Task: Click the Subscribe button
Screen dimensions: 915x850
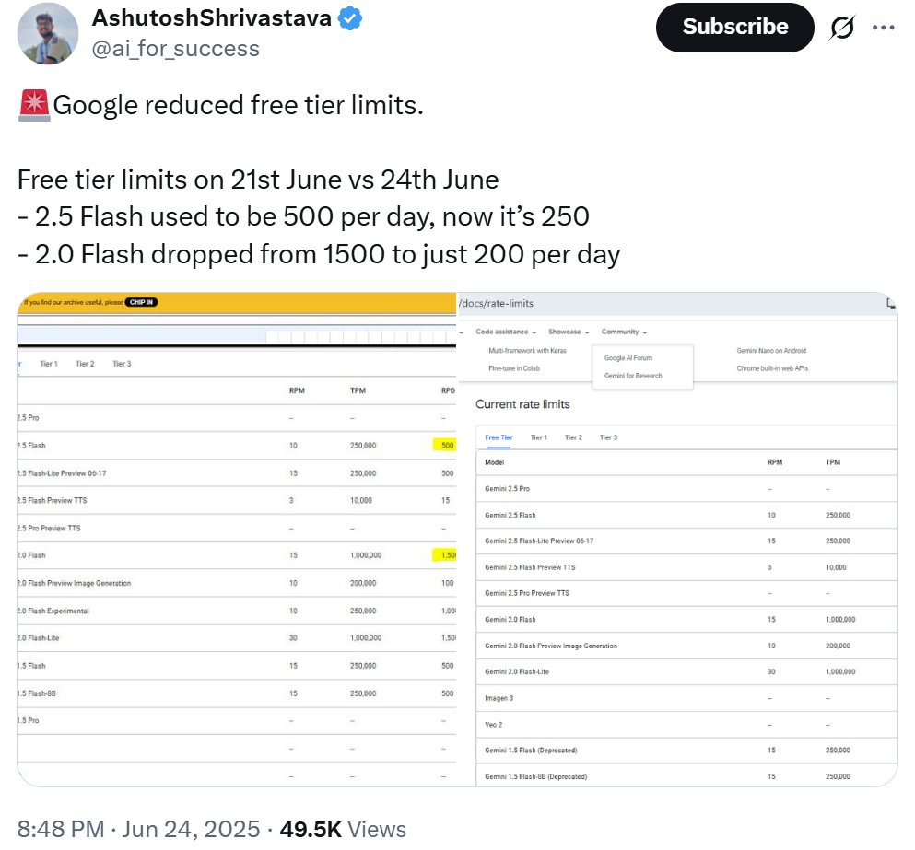Action: click(734, 28)
